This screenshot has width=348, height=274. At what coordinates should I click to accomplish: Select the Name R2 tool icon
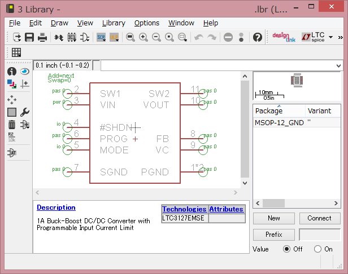pos(11,137)
